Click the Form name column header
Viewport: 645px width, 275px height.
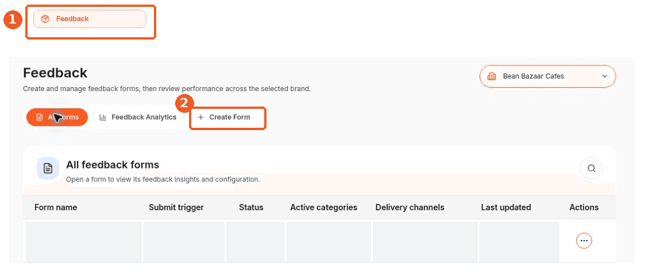pos(56,208)
